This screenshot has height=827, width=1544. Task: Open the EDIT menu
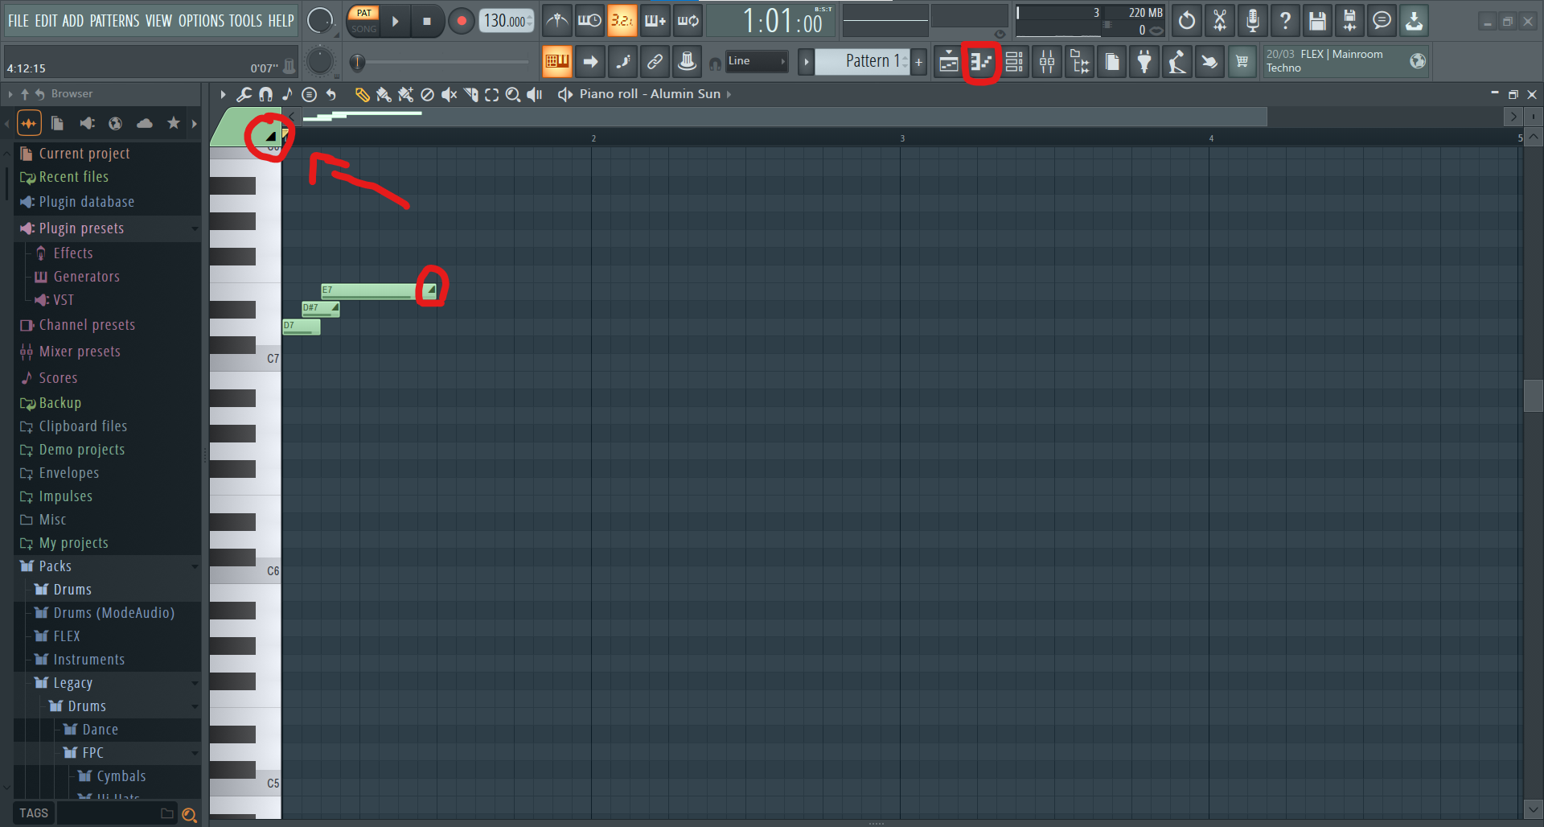[46, 21]
